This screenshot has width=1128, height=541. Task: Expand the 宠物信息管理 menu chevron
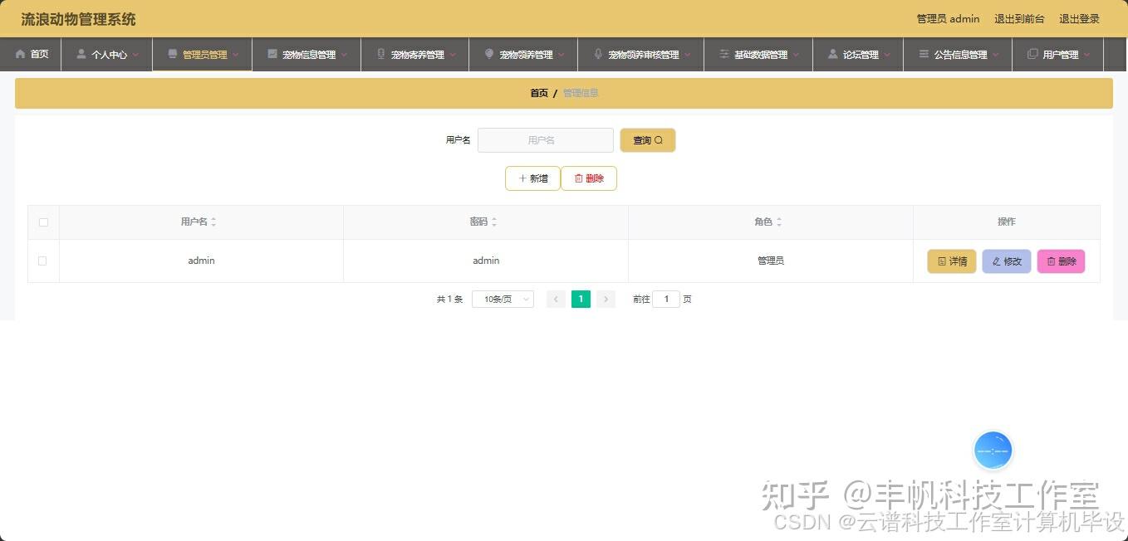coord(344,55)
